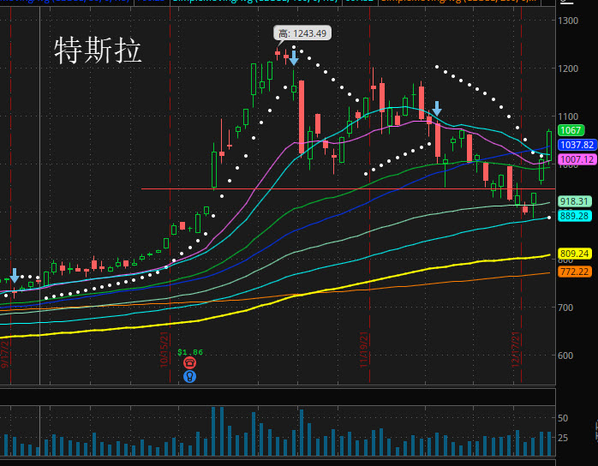Click the 11/19/21 expiration date marker

coord(364,349)
